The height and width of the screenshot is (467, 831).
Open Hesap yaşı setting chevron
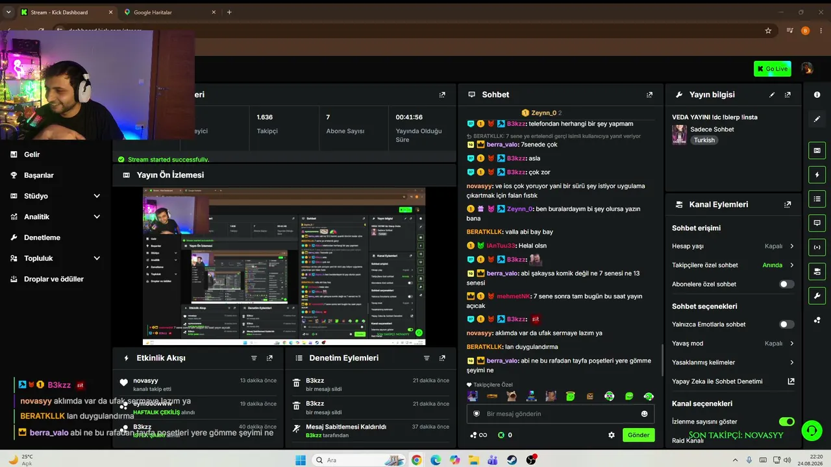[x=791, y=246]
